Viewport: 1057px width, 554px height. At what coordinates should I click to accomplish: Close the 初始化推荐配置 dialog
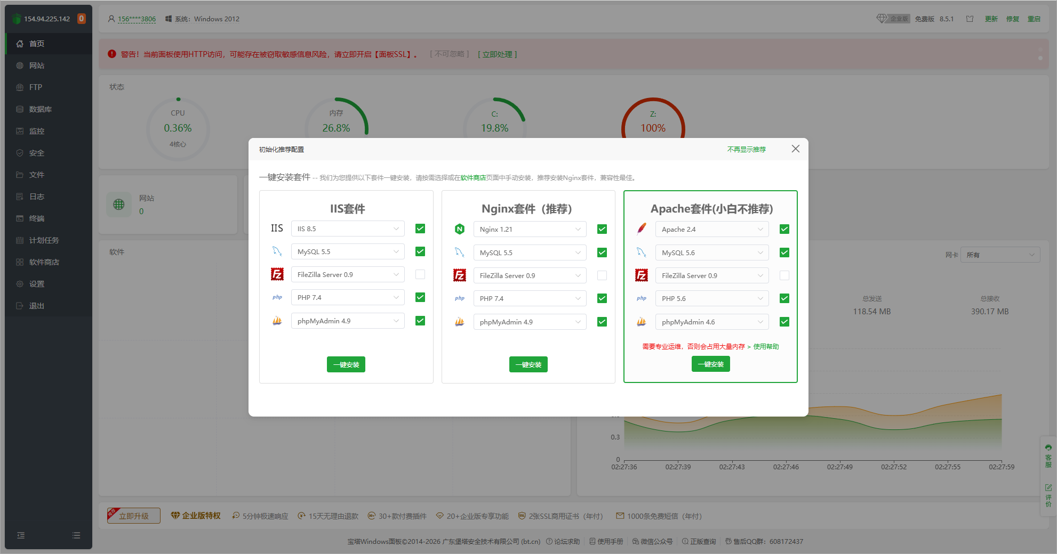click(795, 149)
